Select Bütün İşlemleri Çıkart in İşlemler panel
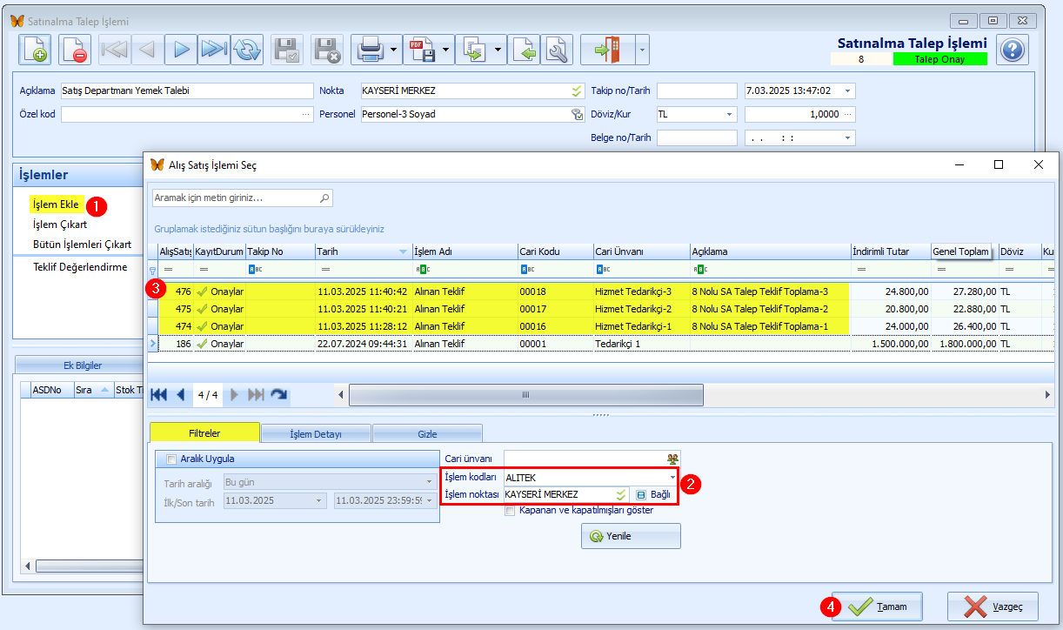 click(82, 245)
